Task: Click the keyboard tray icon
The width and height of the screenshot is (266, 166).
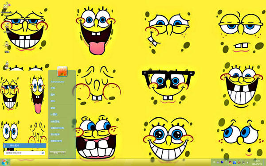Action: (218, 162)
